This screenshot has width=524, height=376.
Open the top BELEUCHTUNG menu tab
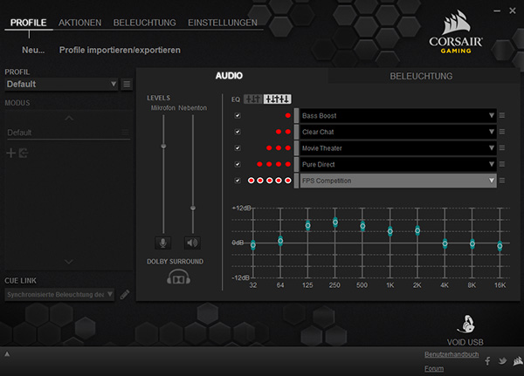[x=144, y=23]
